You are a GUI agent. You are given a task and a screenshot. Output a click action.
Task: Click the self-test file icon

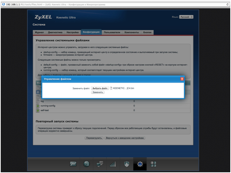click(x=38, y=110)
